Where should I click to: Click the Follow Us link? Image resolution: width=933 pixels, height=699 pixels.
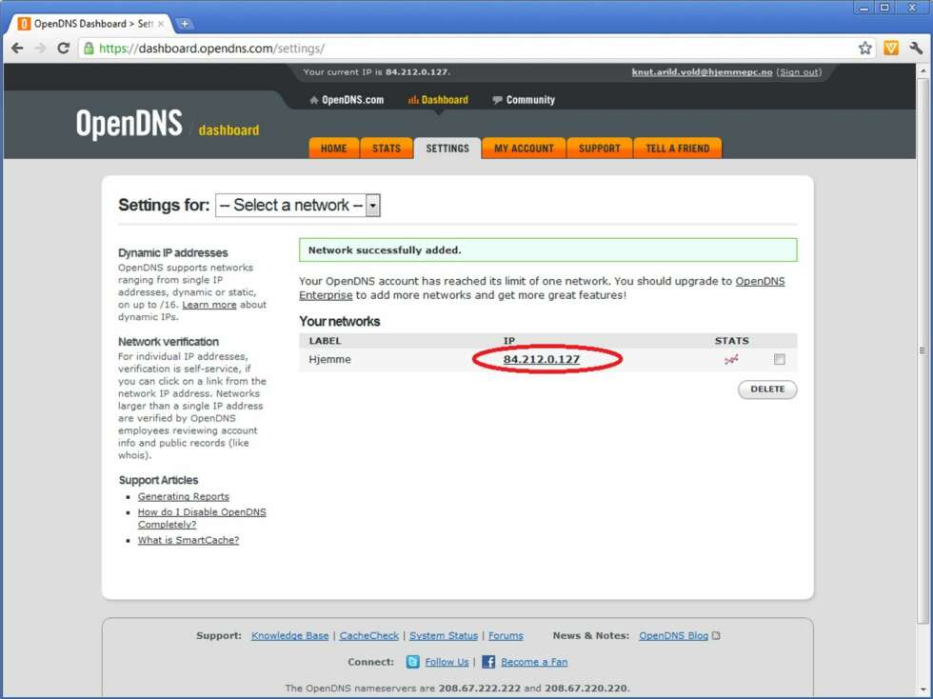(447, 662)
